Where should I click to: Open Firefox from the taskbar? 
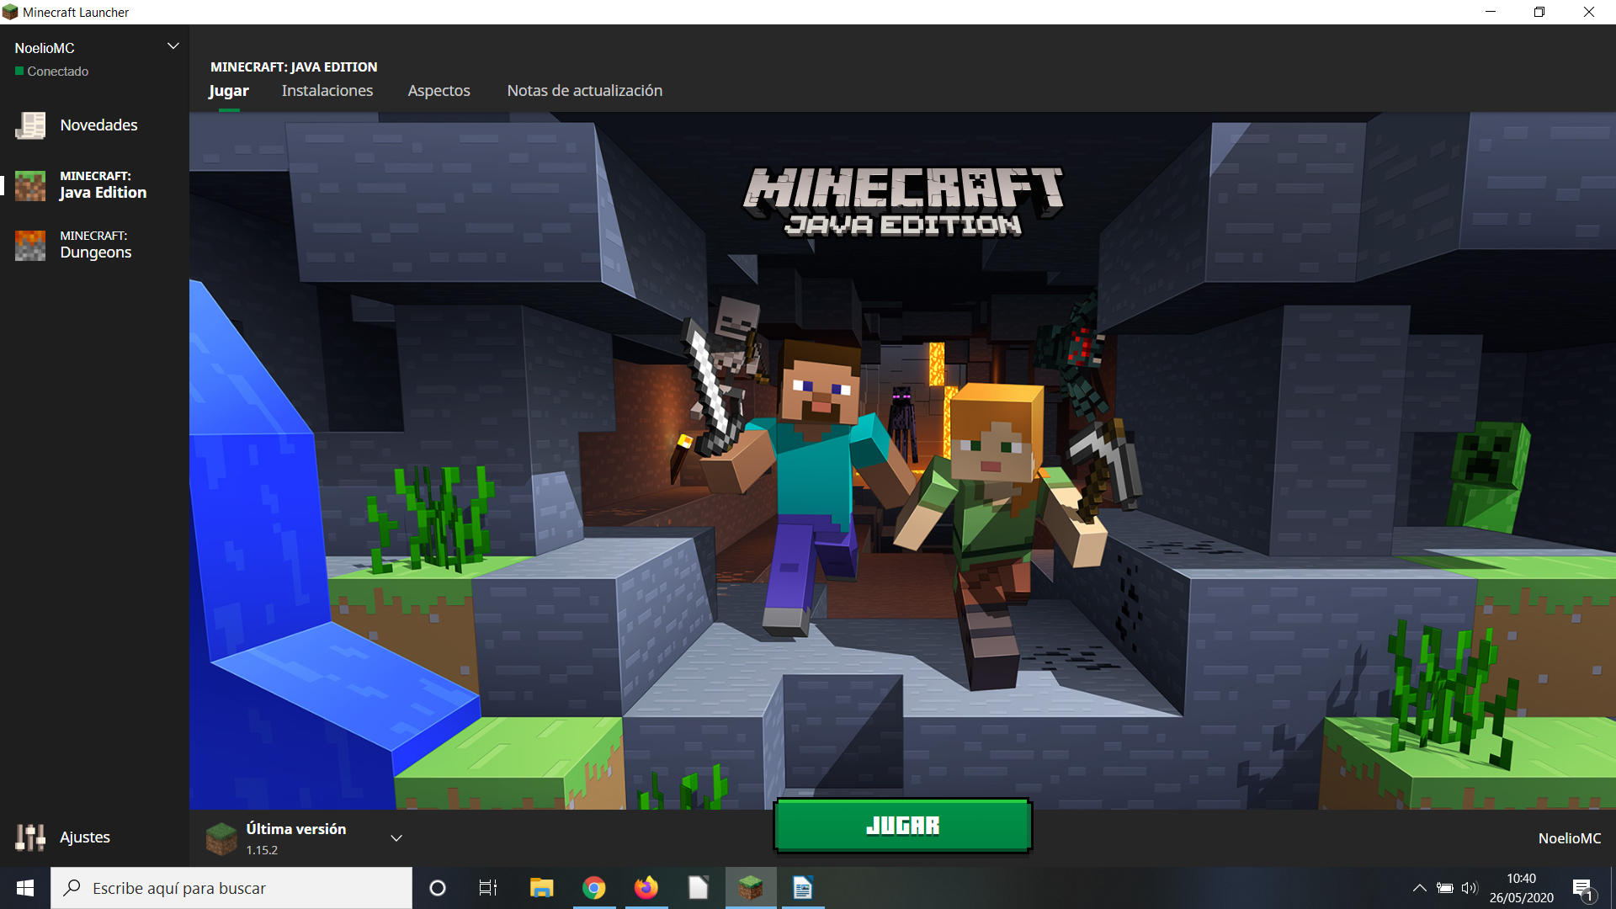click(x=646, y=888)
